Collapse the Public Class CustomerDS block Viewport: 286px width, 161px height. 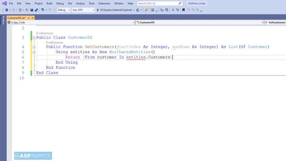tap(34, 38)
